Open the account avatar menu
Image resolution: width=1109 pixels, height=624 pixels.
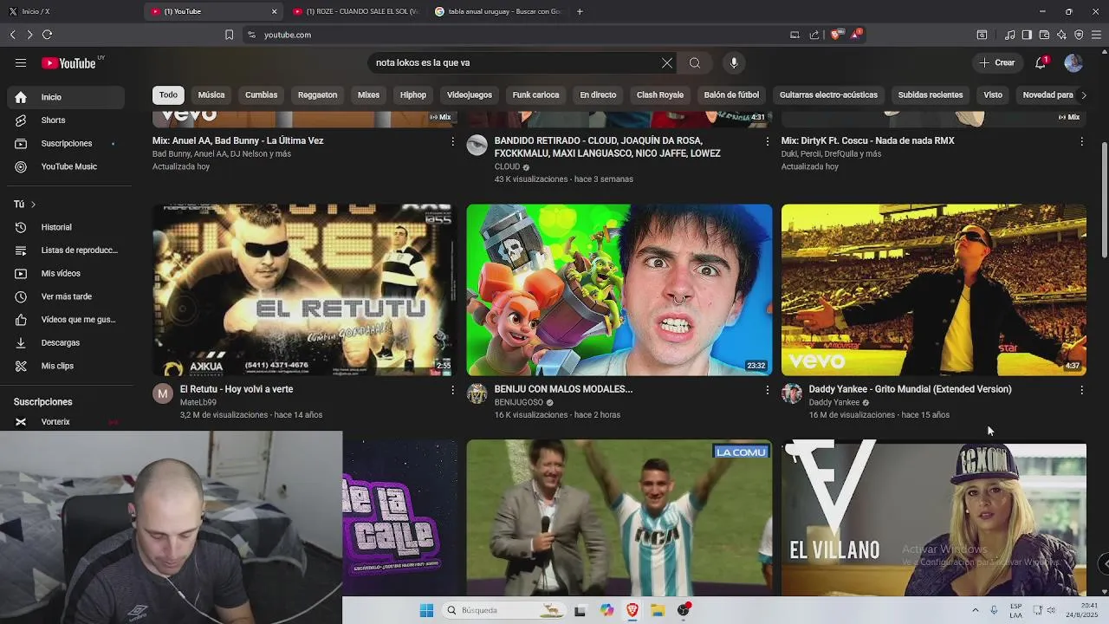pyautogui.click(x=1073, y=62)
